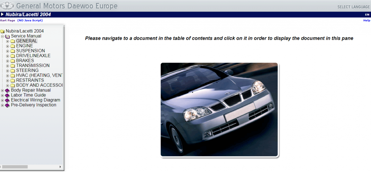
Task: Open the Pre-Delivery Inspection label
Action: pos(34,105)
